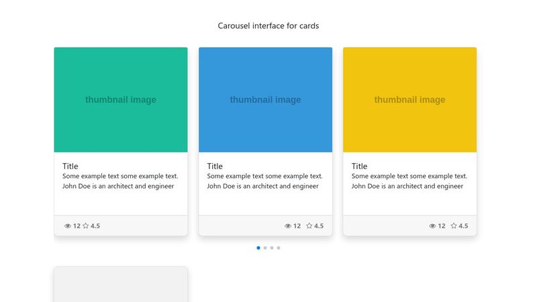Screen dimensions: 537x302
Task: Click the partially visible gray card at the bottom
Action: (121, 285)
